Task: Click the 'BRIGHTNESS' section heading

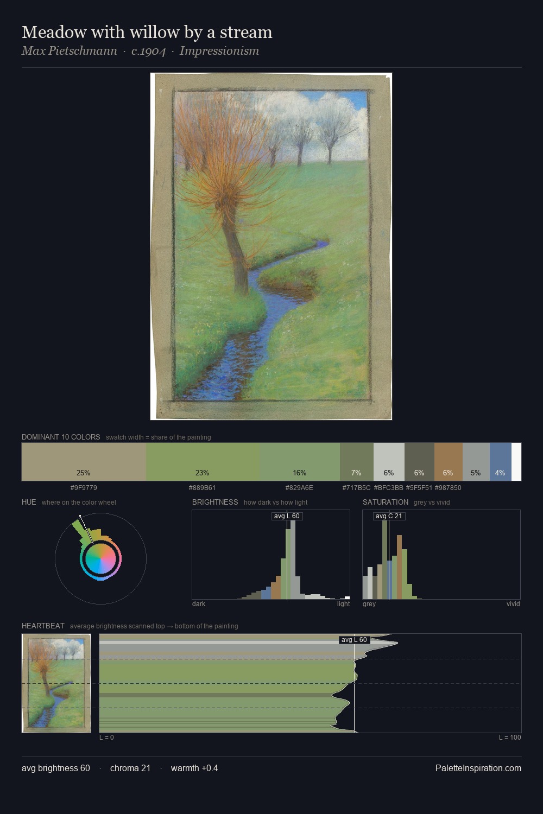Action: (215, 502)
